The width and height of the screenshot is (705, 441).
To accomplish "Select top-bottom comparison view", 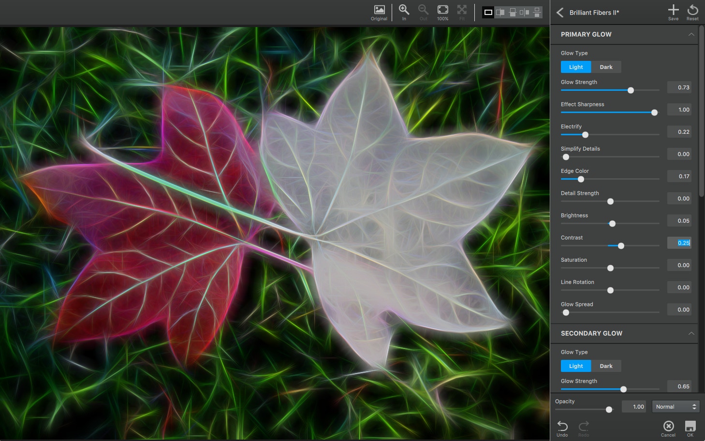I will click(x=537, y=12).
